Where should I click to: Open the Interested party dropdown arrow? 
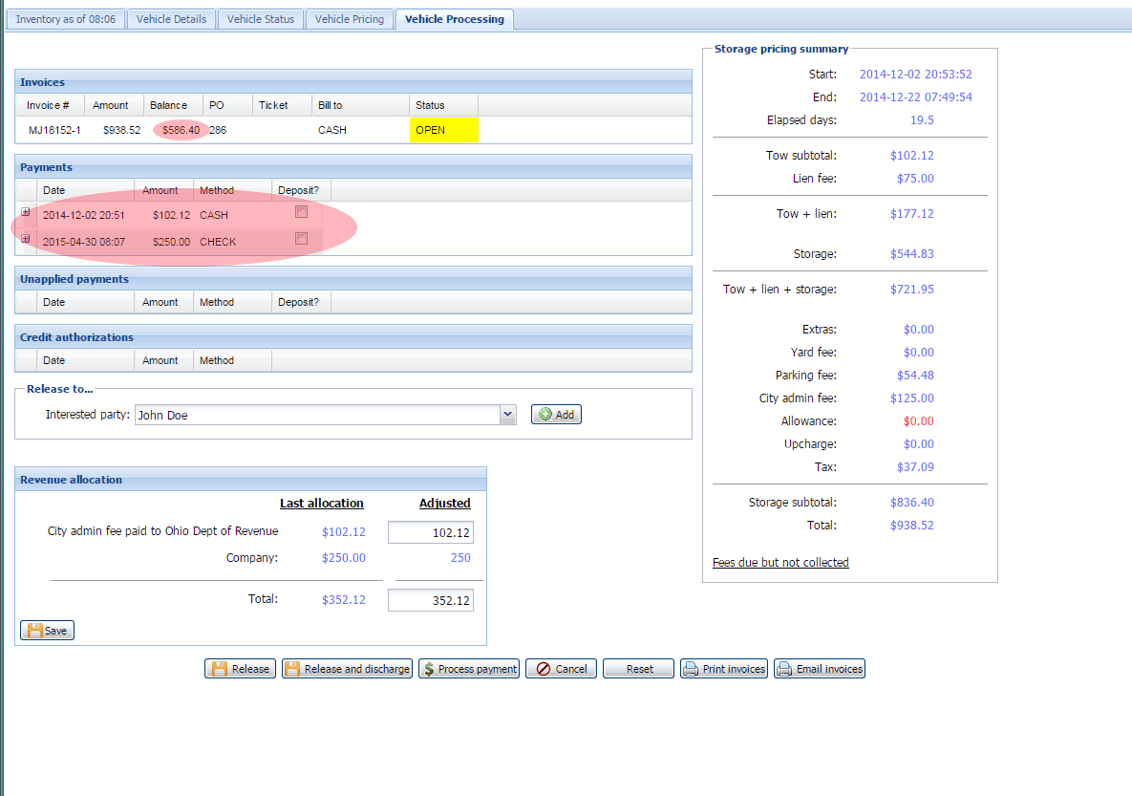pyautogui.click(x=508, y=415)
